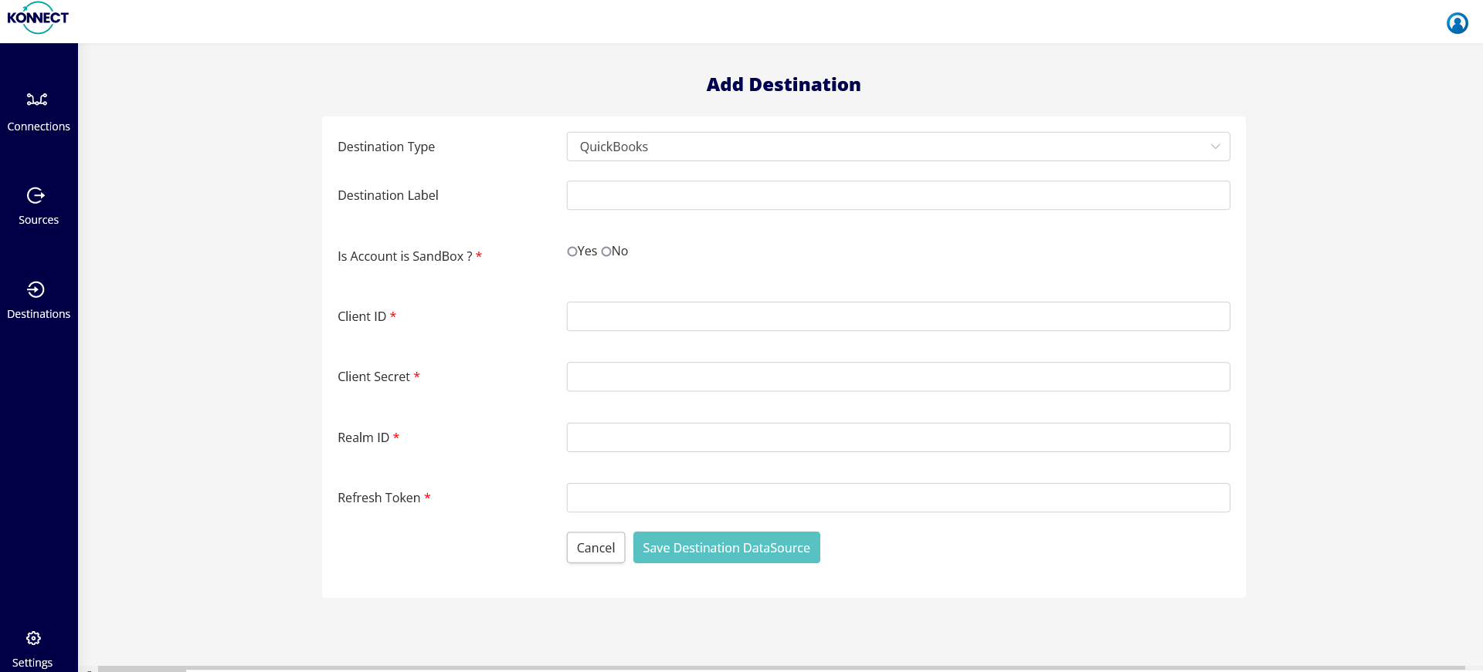Click the dropdown chevron next to QuickBooks

click(1215, 147)
